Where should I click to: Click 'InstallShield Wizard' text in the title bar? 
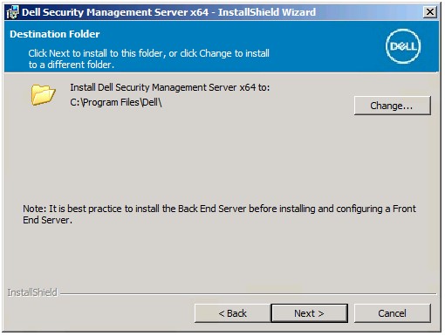pyautogui.click(x=267, y=12)
